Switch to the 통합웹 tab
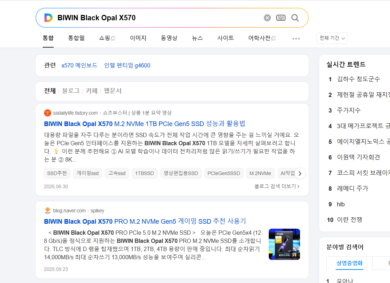Viewport: 390px width, 283px height. [76, 38]
